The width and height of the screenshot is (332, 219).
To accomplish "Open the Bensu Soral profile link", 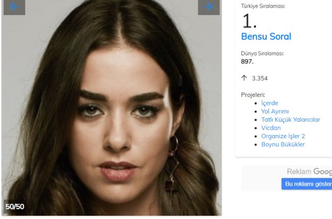I will click(266, 37).
